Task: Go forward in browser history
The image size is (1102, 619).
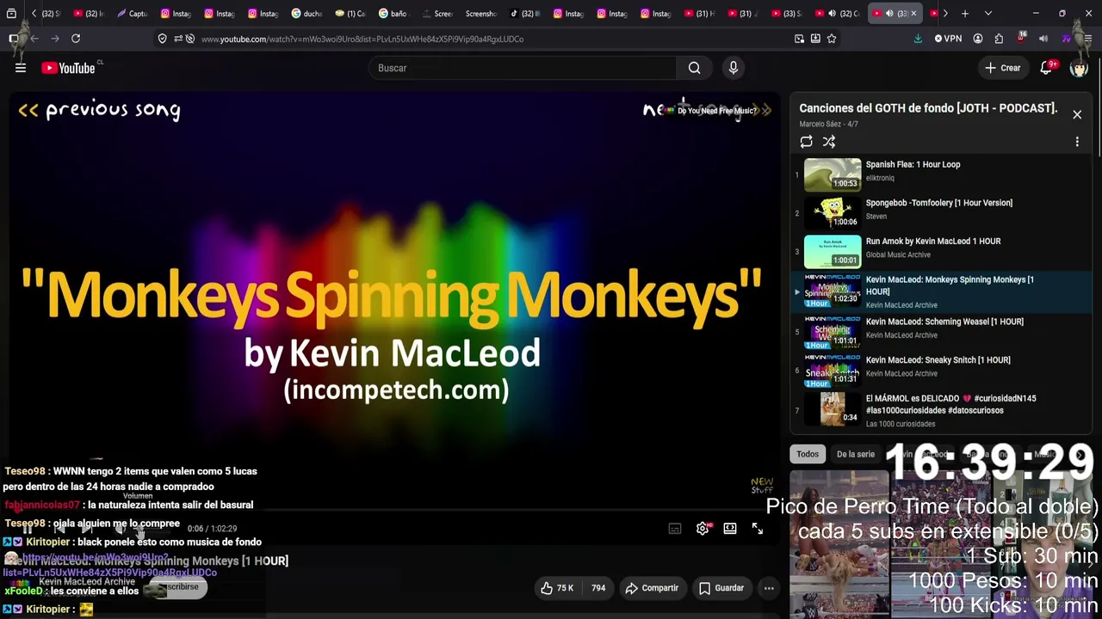Action: 55,39
